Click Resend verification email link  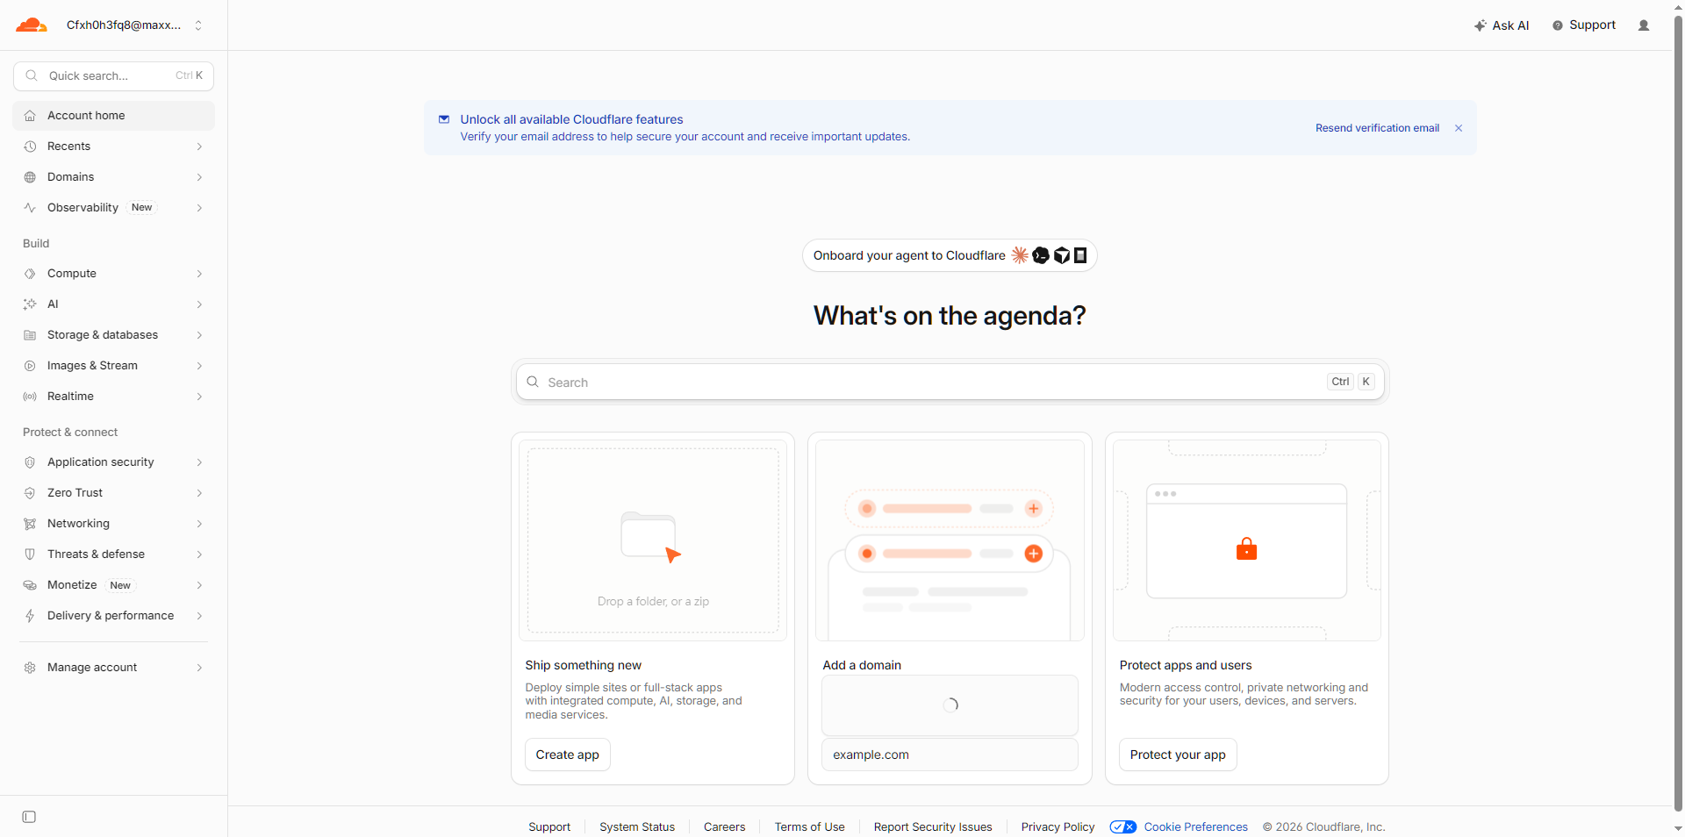coord(1377,128)
